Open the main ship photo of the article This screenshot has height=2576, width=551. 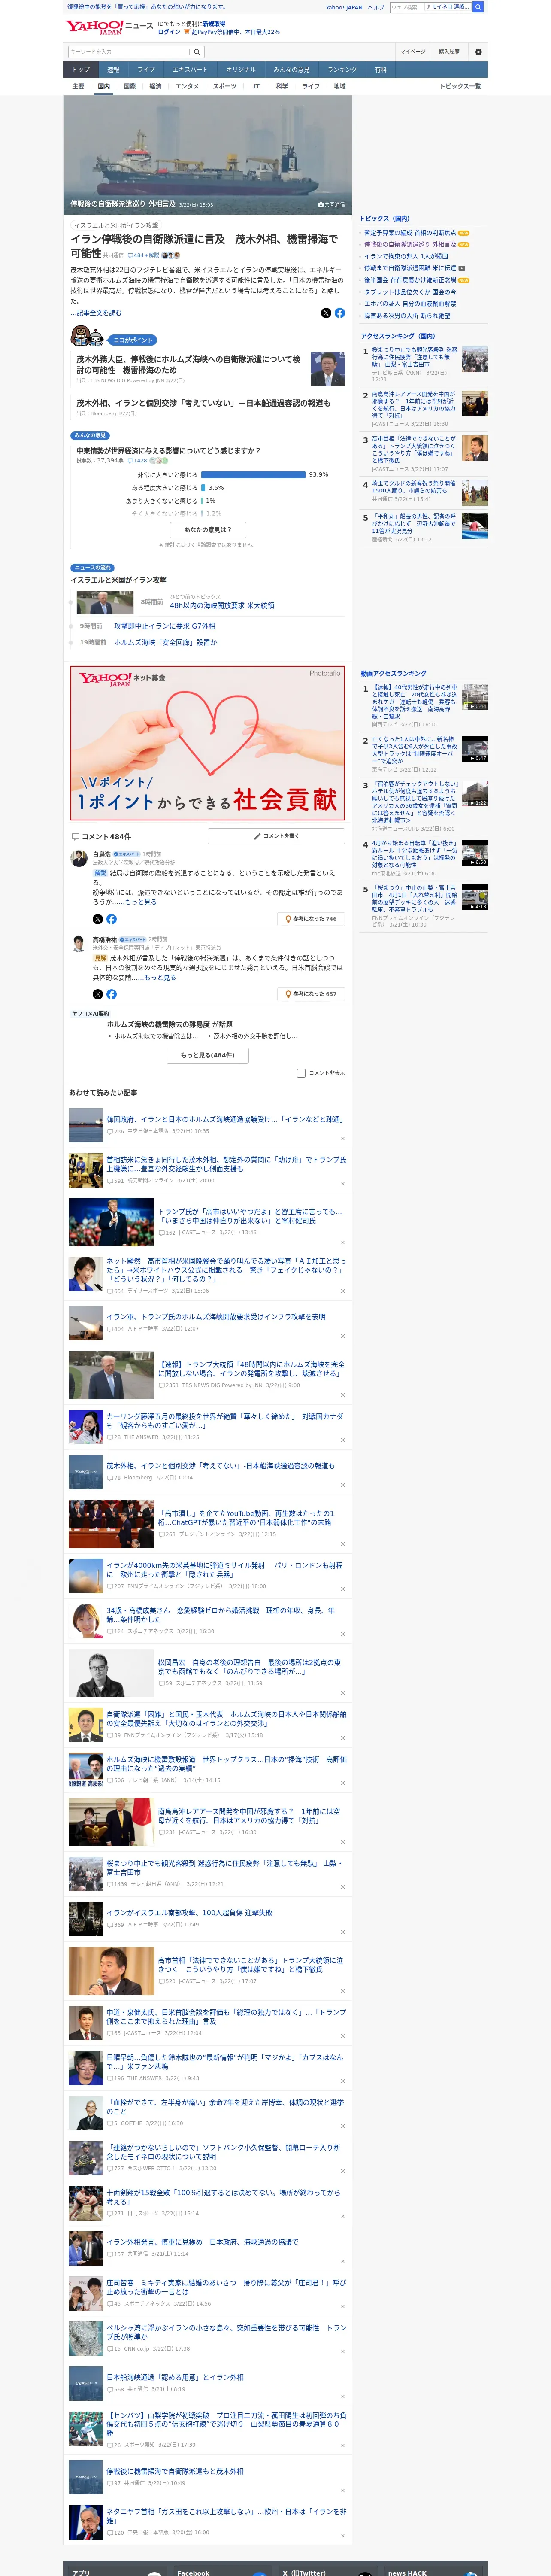click(x=208, y=155)
